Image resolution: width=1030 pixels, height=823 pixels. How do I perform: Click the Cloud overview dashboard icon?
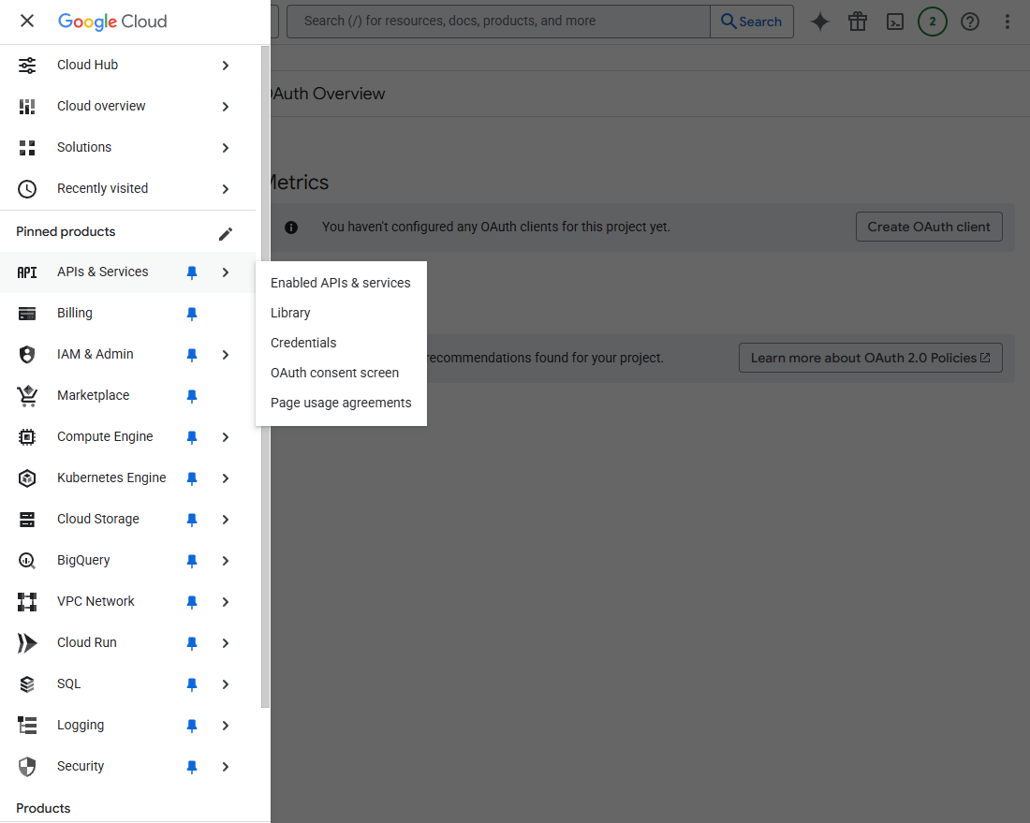27,107
